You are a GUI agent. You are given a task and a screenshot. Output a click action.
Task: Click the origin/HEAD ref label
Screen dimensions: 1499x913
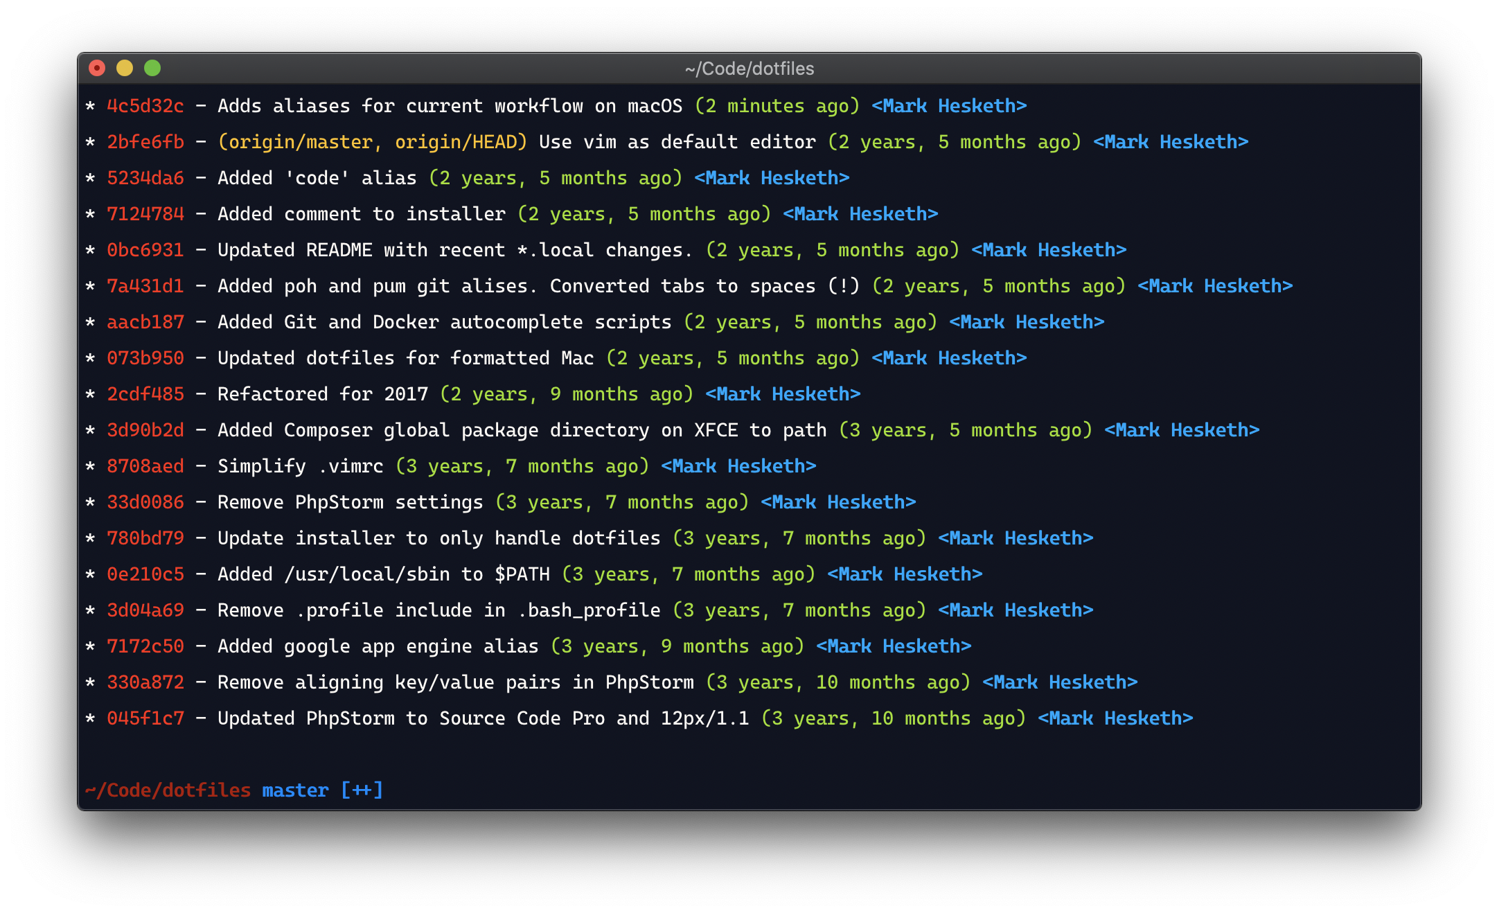click(457, 142)
